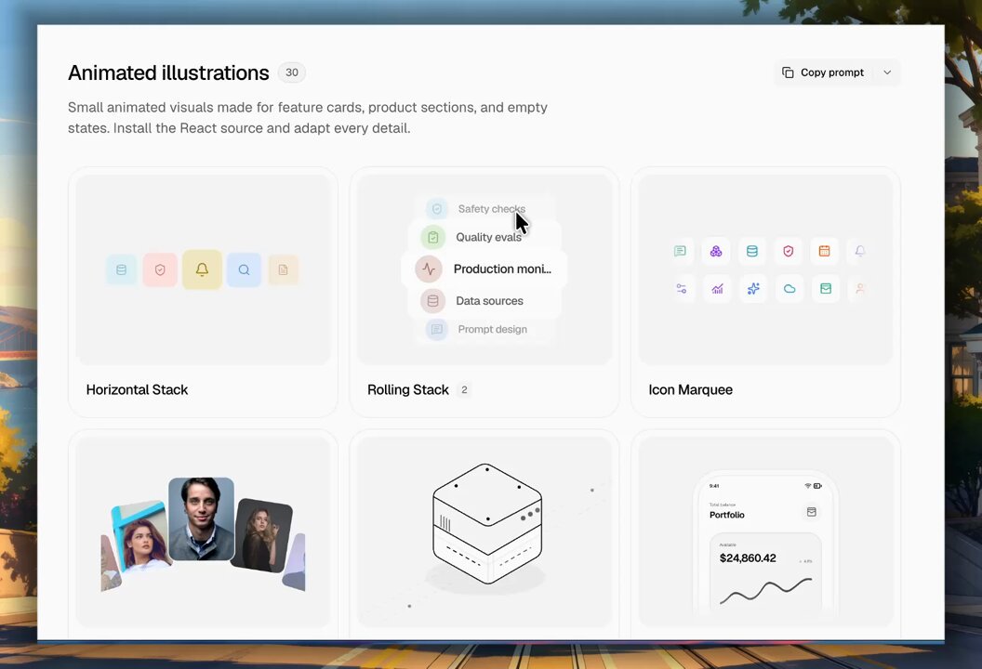Screen dimensions: 982x669
Task: Click the blue search icon in Horizontal Stack
Action: pos(244,269)
